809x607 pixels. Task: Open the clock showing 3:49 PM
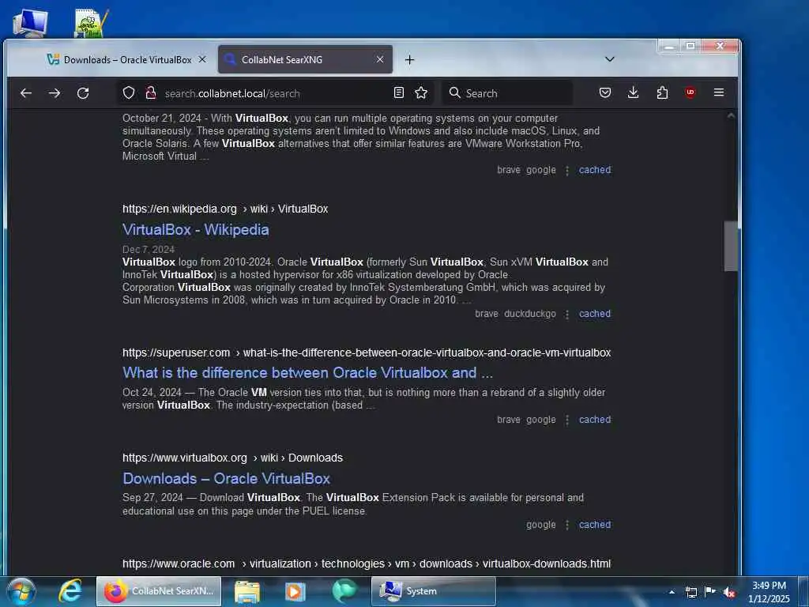[769, 592]
